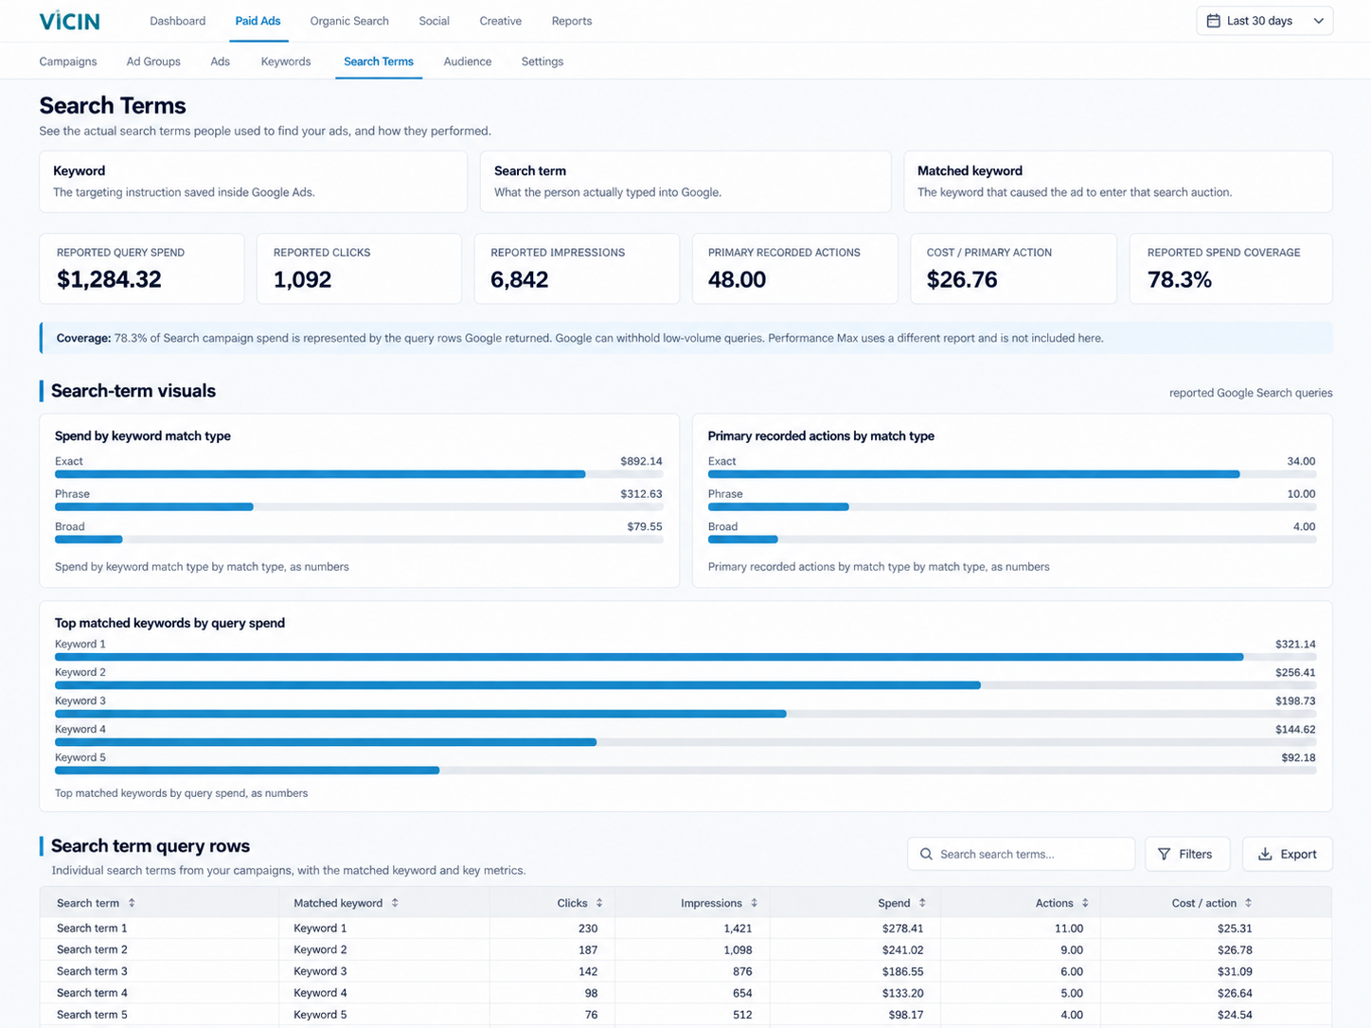This screenshot has width=1371, height=1028.
Task: Sort by Impressions column arrows
Action: [x=754, y=903]
